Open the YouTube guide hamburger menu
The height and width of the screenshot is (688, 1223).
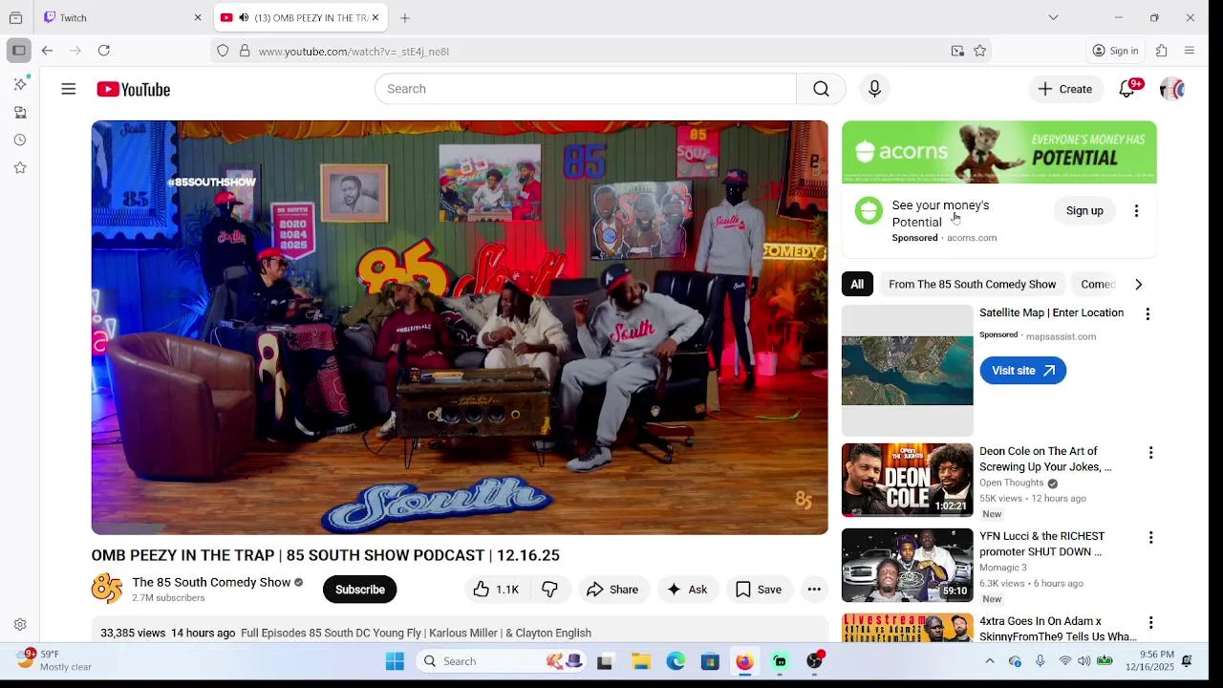coord(68,89)
